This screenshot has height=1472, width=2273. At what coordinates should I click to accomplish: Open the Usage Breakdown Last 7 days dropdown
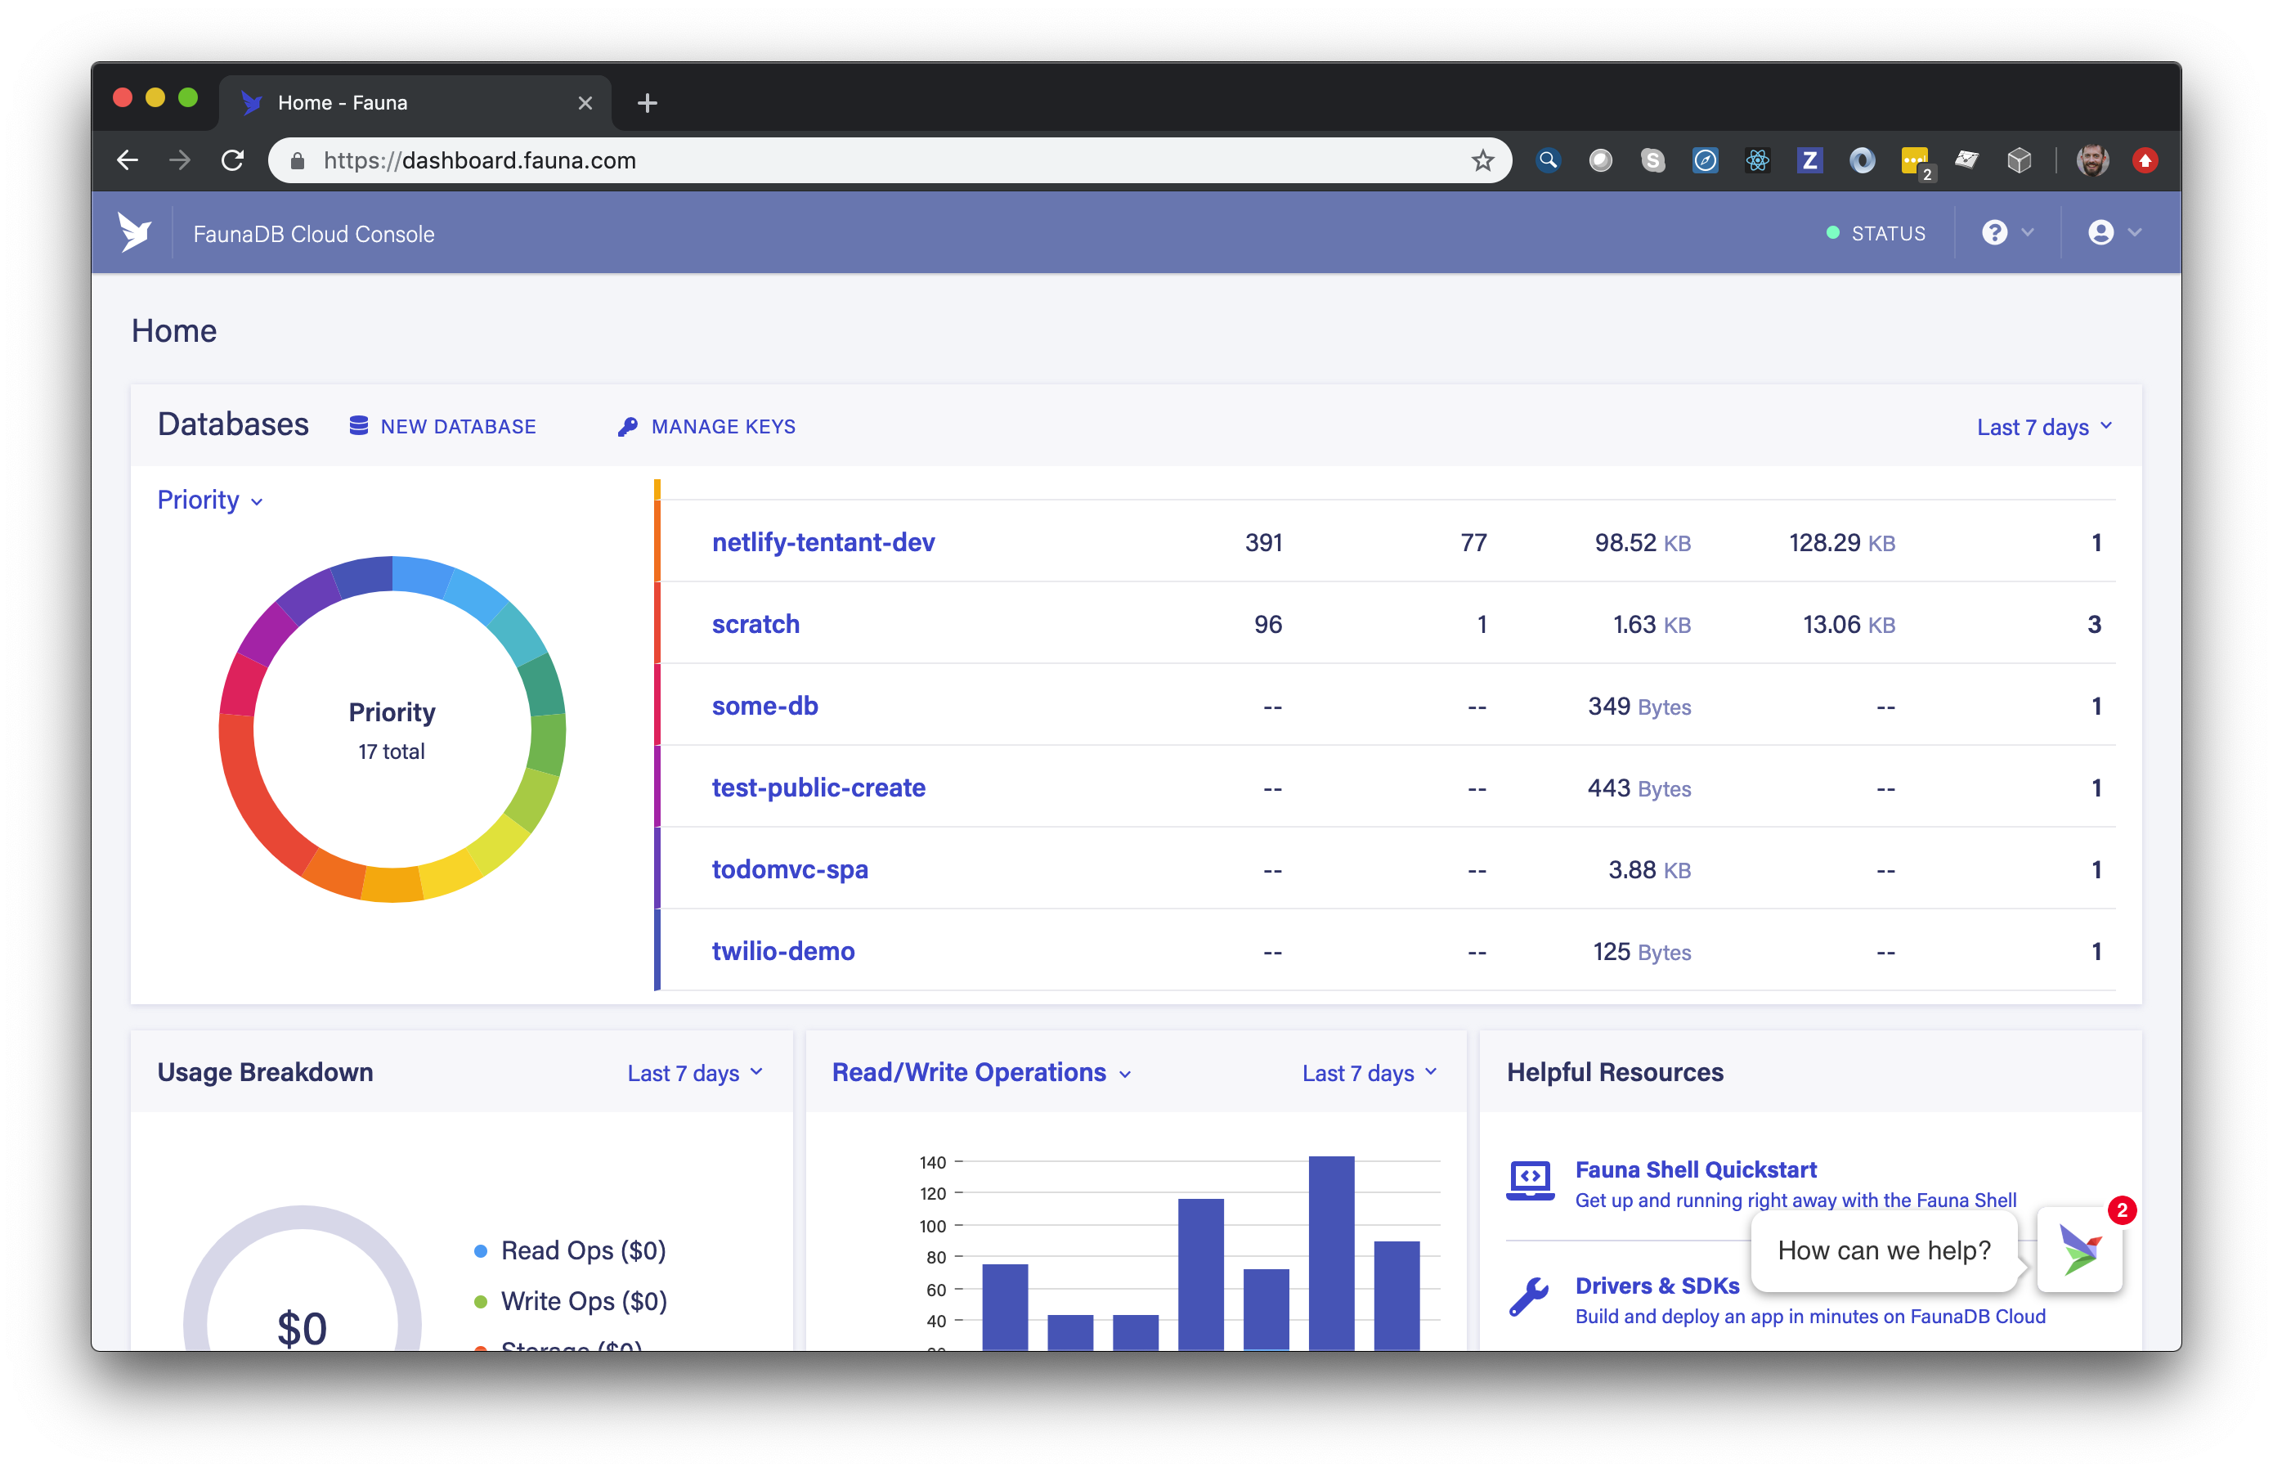click(x=694, y=1073)
